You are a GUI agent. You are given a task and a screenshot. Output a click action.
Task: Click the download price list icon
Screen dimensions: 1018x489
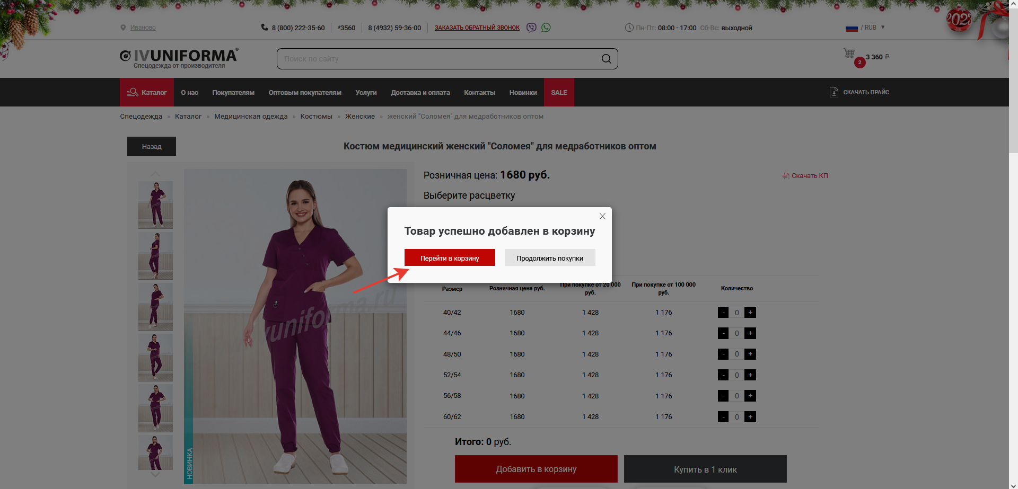tap(833, 92)
